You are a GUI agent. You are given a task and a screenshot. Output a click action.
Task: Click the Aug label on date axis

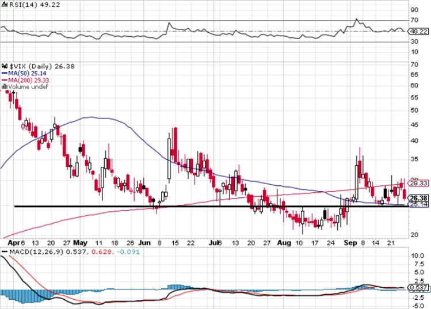tap(284, 243)
